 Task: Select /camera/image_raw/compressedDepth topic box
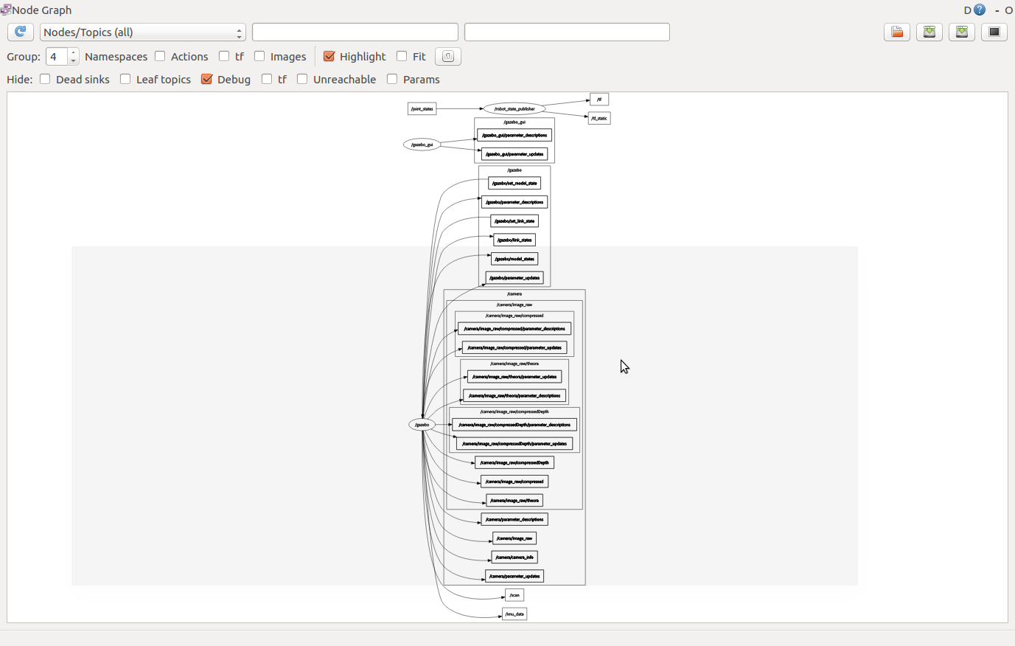point(515,462)
